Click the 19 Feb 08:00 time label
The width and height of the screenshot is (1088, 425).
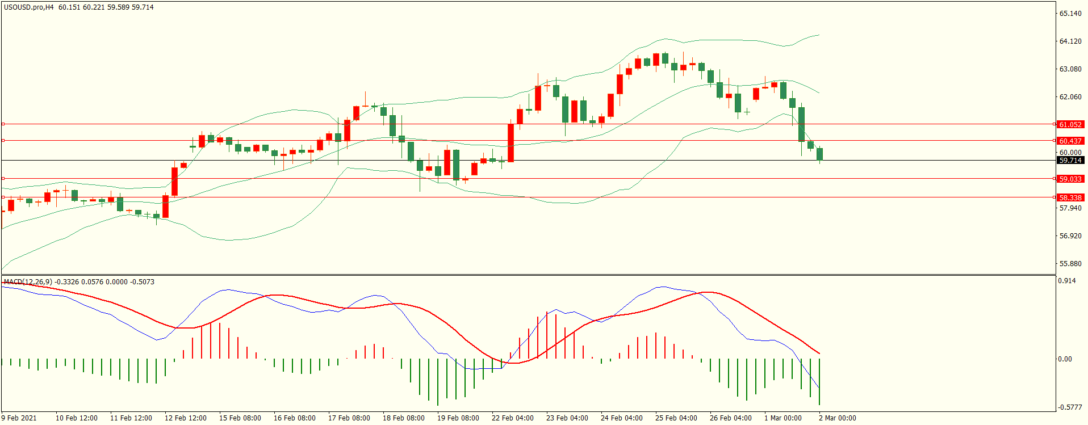pyautogui.click(x=458, y=418)
